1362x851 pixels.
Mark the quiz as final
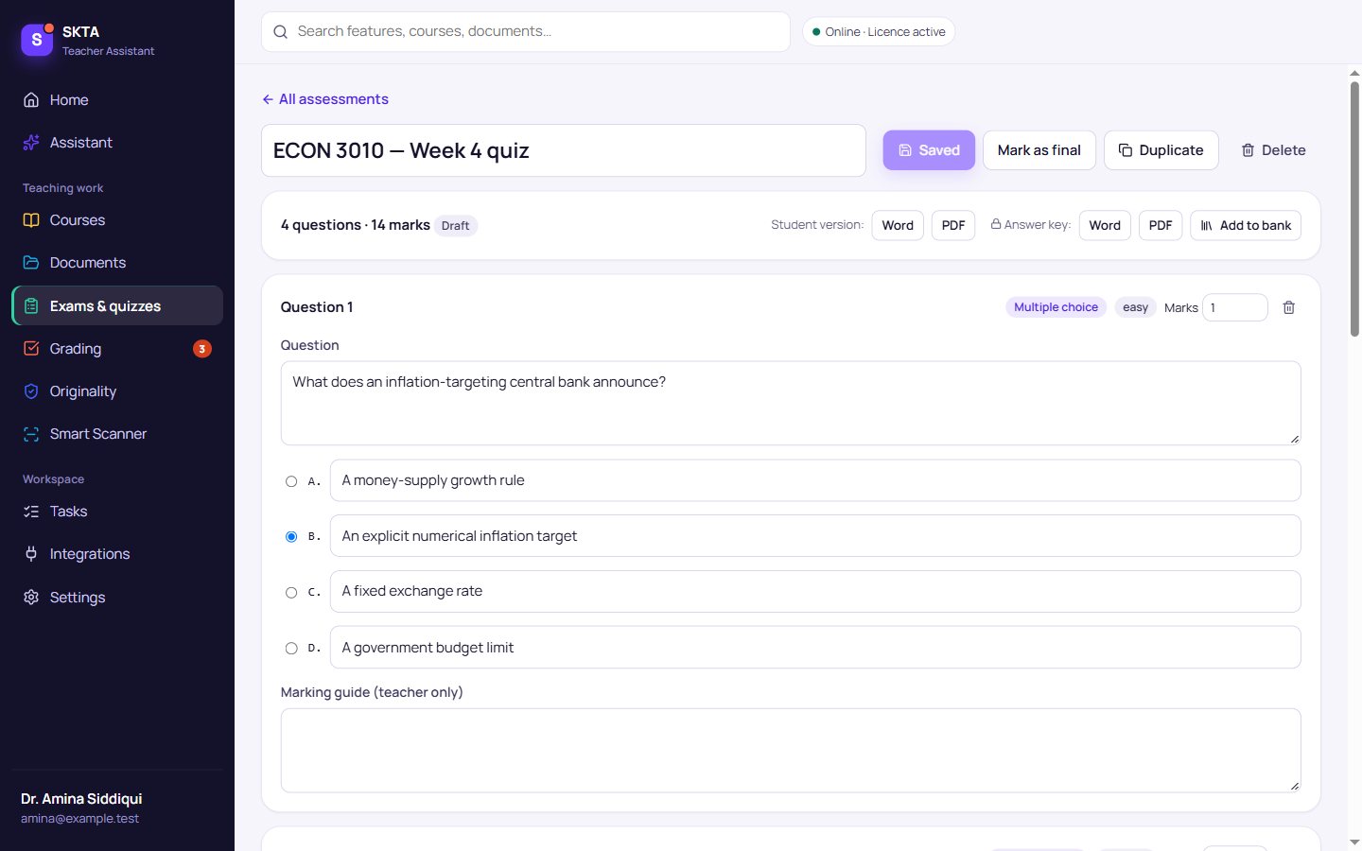coord(1039,150)
